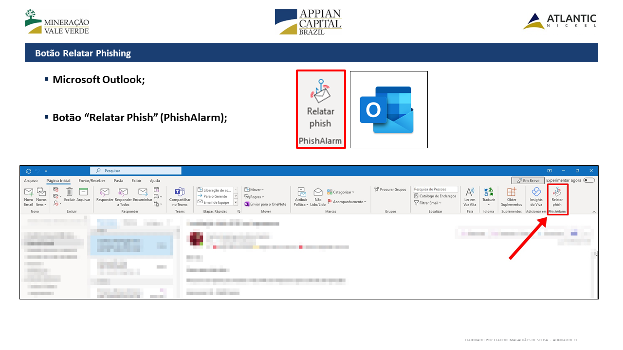Click the ribbon display options icon

click(x=550, y=171)
